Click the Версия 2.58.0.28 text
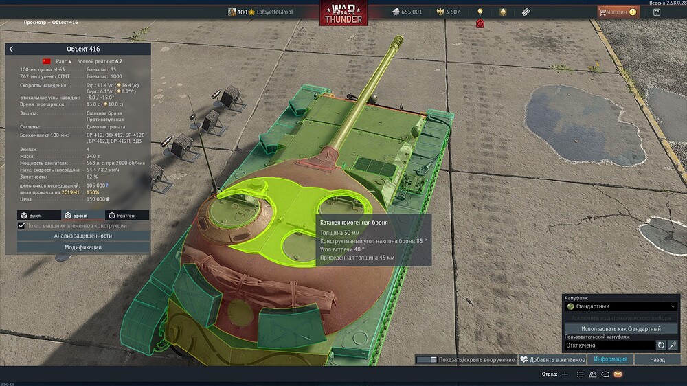 (668, 3)
